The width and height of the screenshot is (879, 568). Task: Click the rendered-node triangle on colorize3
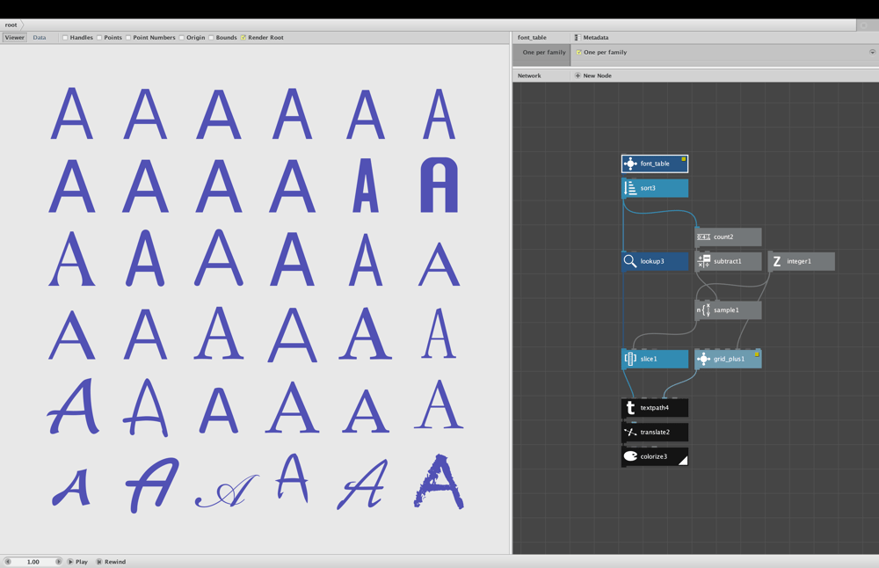[x=683, y=461]
